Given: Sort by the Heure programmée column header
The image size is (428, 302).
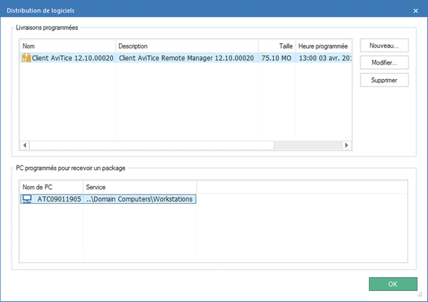Looking at the screenshot, I should 324,46.
